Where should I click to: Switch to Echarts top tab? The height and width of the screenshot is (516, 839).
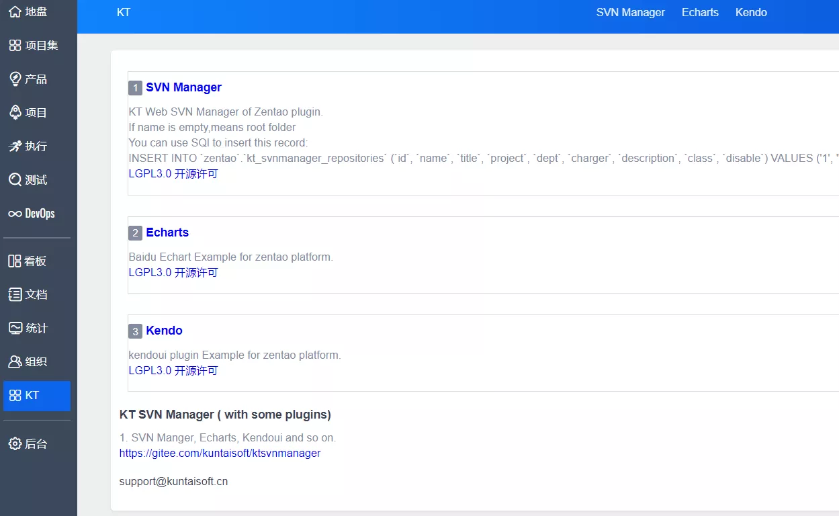pyautogui.click(x=700, y=13)
